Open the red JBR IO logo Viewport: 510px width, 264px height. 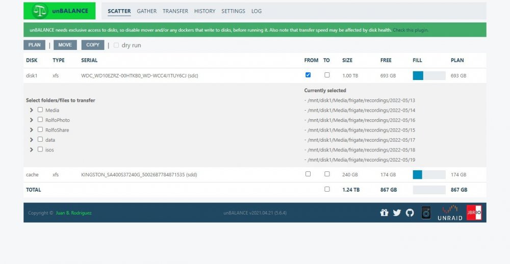coord(474,213)
